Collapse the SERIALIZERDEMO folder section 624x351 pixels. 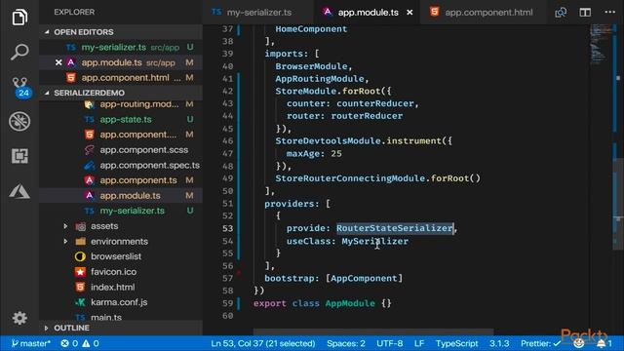pyautogui.click(x=89, y=93)
